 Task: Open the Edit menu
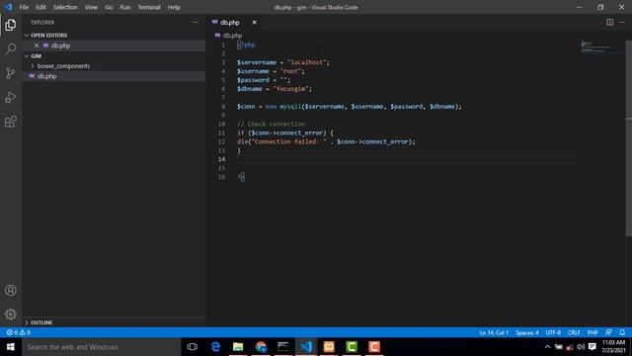[x=40, y=7]
